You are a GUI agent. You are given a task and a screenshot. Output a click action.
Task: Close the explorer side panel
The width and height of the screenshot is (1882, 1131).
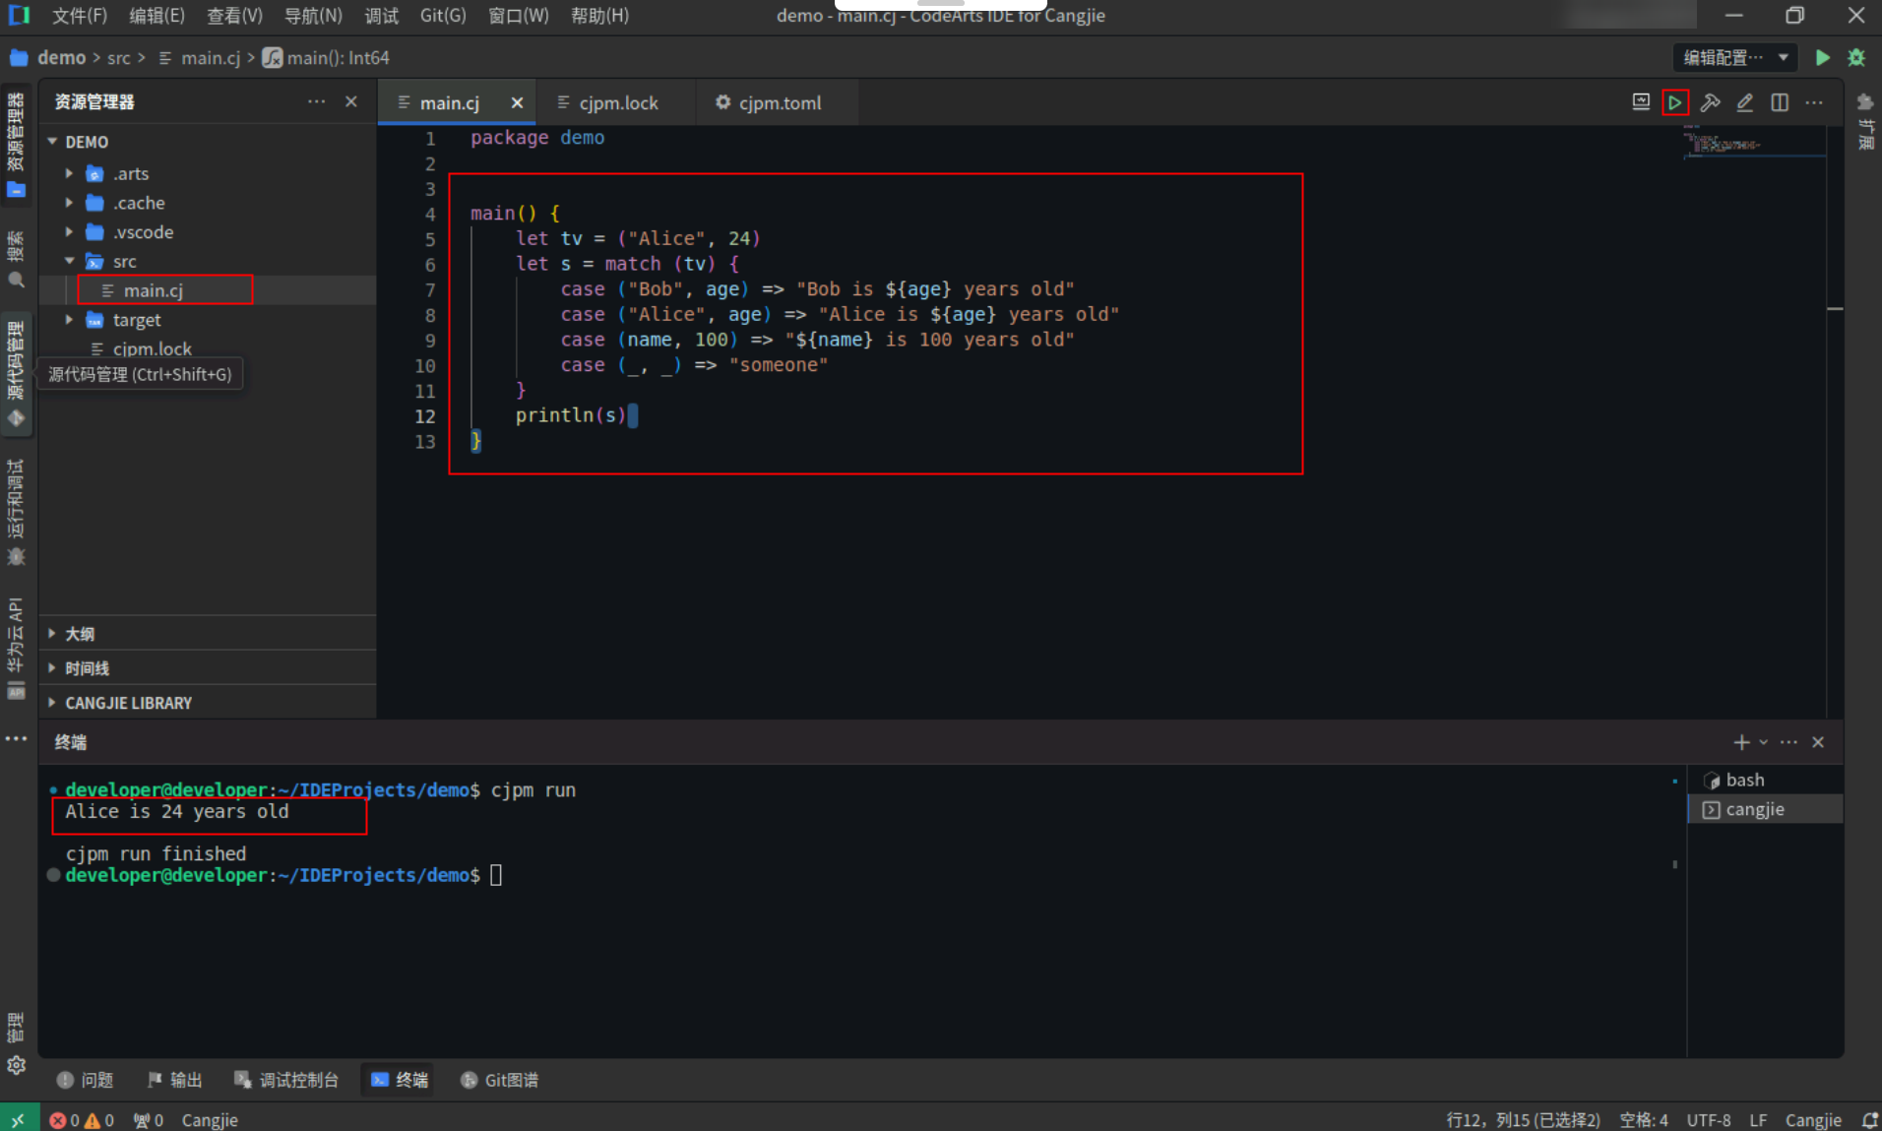(351, 101)
